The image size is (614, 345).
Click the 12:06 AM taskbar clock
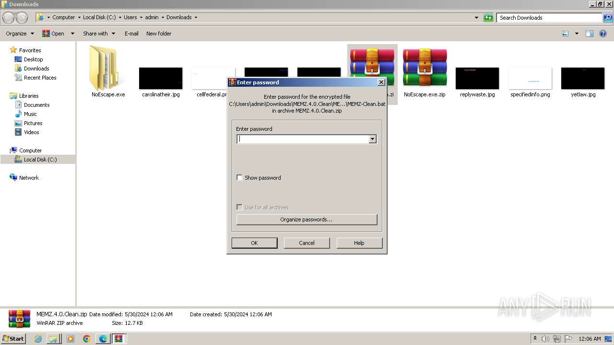(x=590, y=339)
